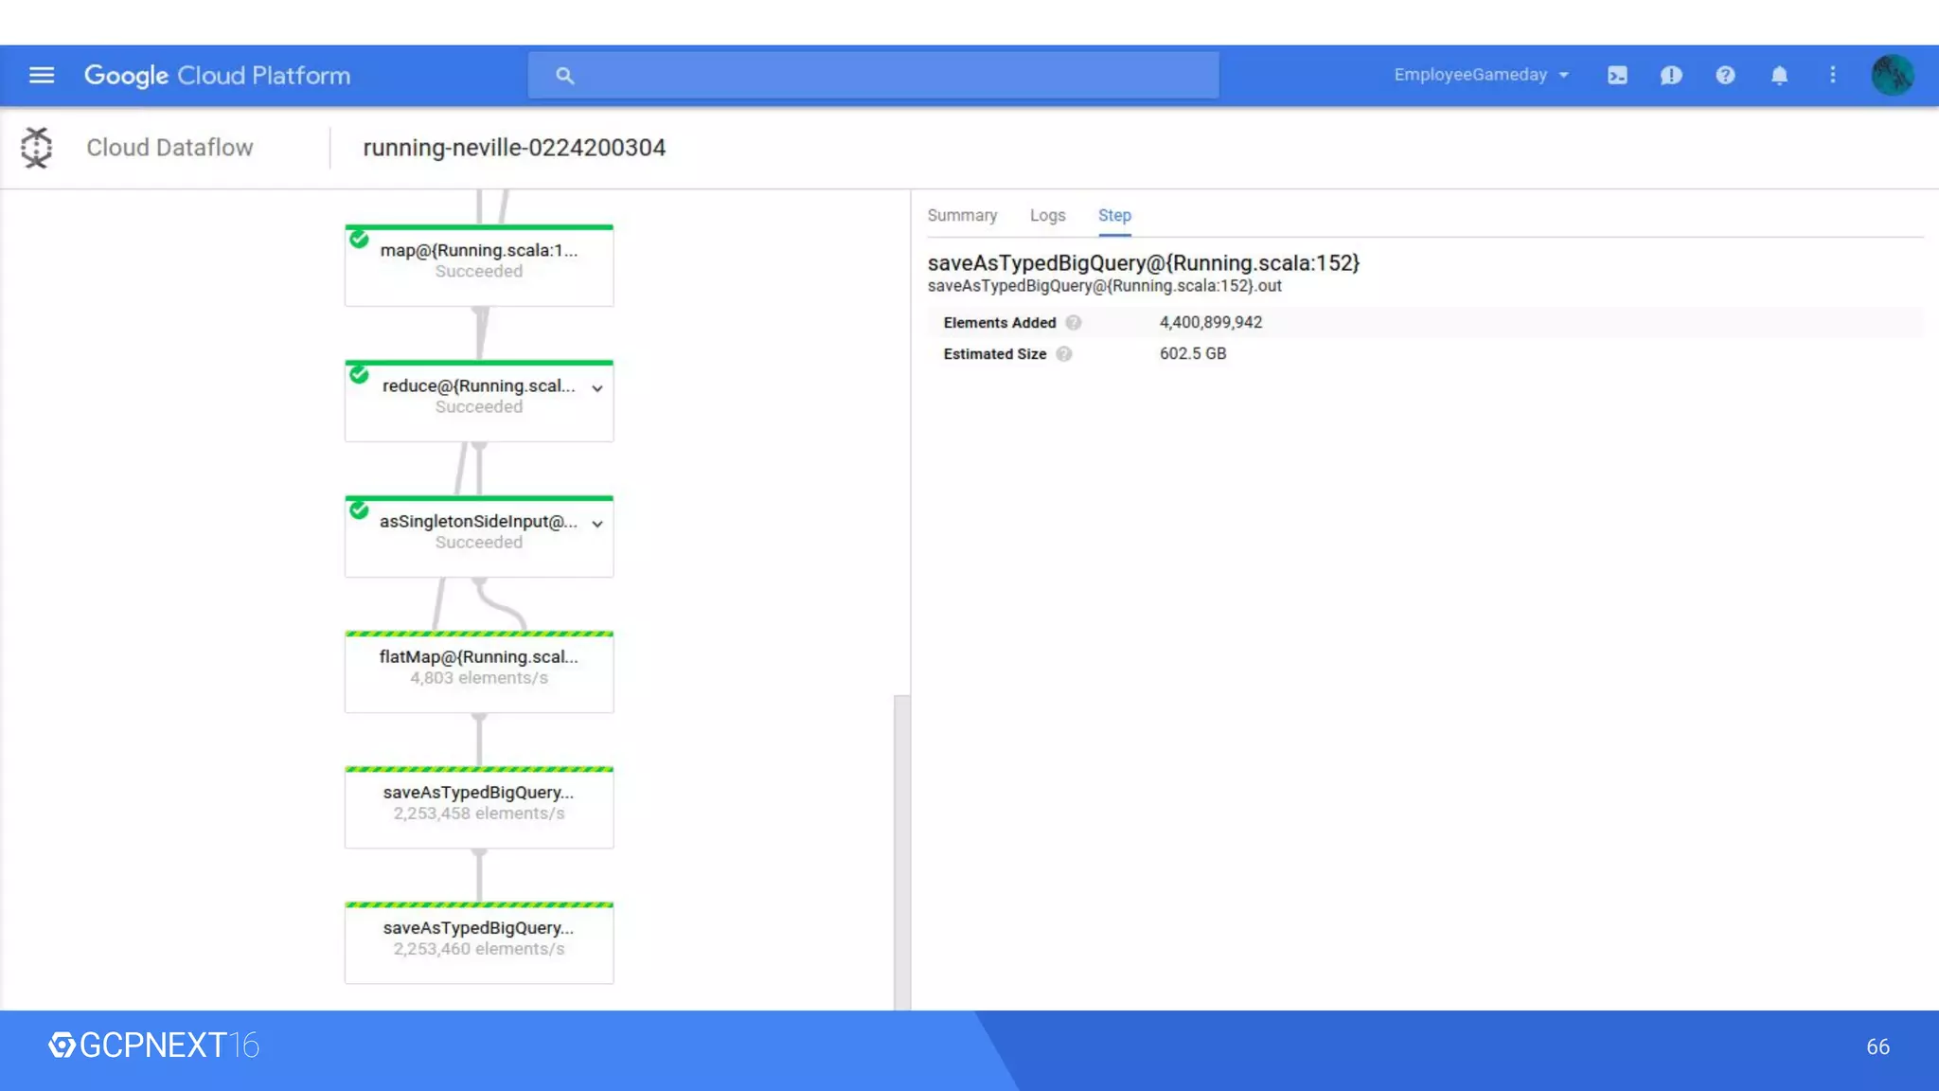This screenshot has height=1091, width=1939.
Task: Open the three-dot more options menu
Action: 1833,75
